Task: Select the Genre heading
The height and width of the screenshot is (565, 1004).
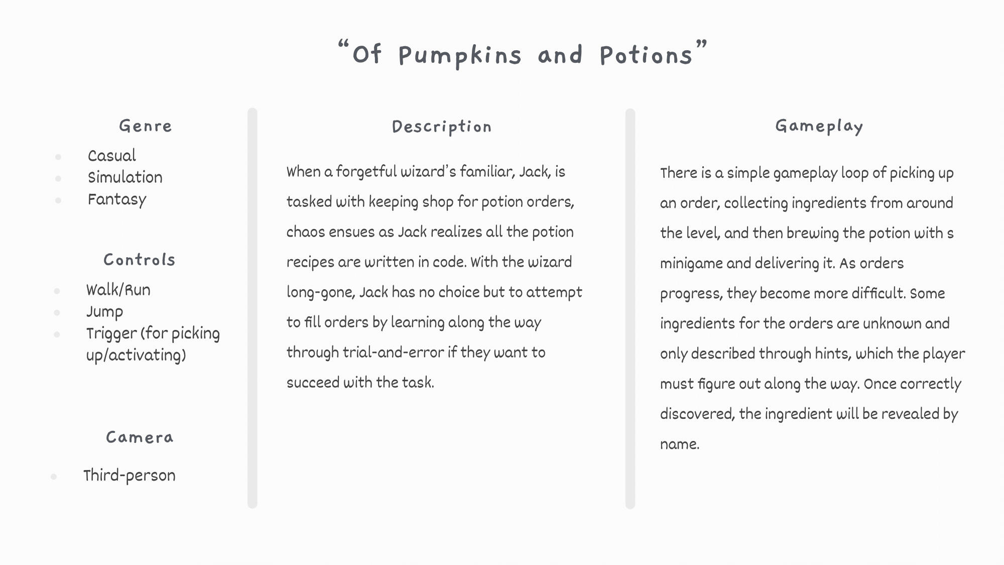Action: pos(146,126)
